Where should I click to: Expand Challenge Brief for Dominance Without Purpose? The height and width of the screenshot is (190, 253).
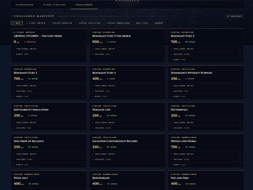206,86
